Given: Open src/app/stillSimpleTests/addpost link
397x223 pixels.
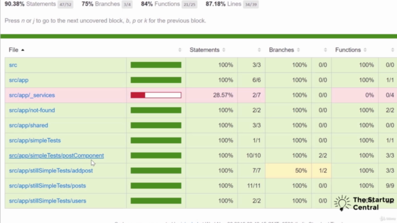Looking at the screenshot, I should pos(51,171).
